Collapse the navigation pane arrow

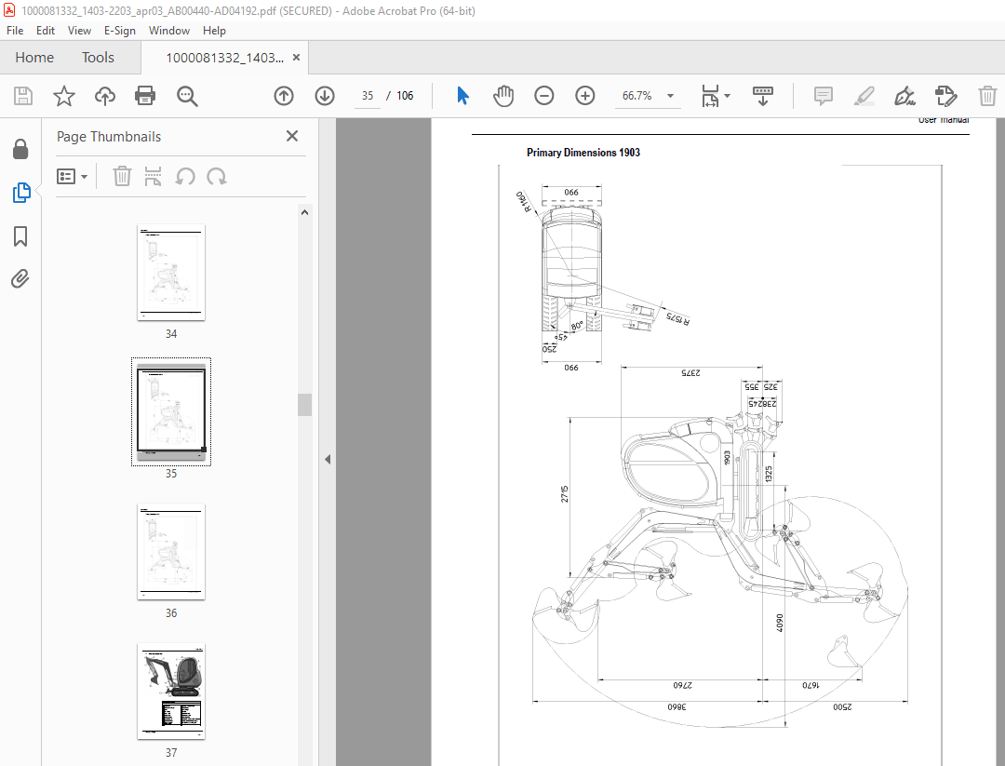(328, 459)
